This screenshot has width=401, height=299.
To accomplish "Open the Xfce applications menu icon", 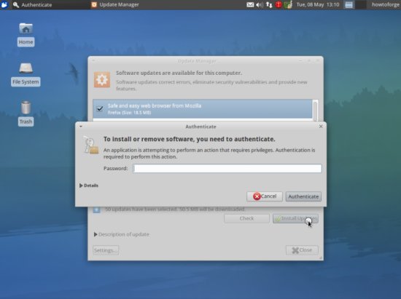I will click(4, 4).
